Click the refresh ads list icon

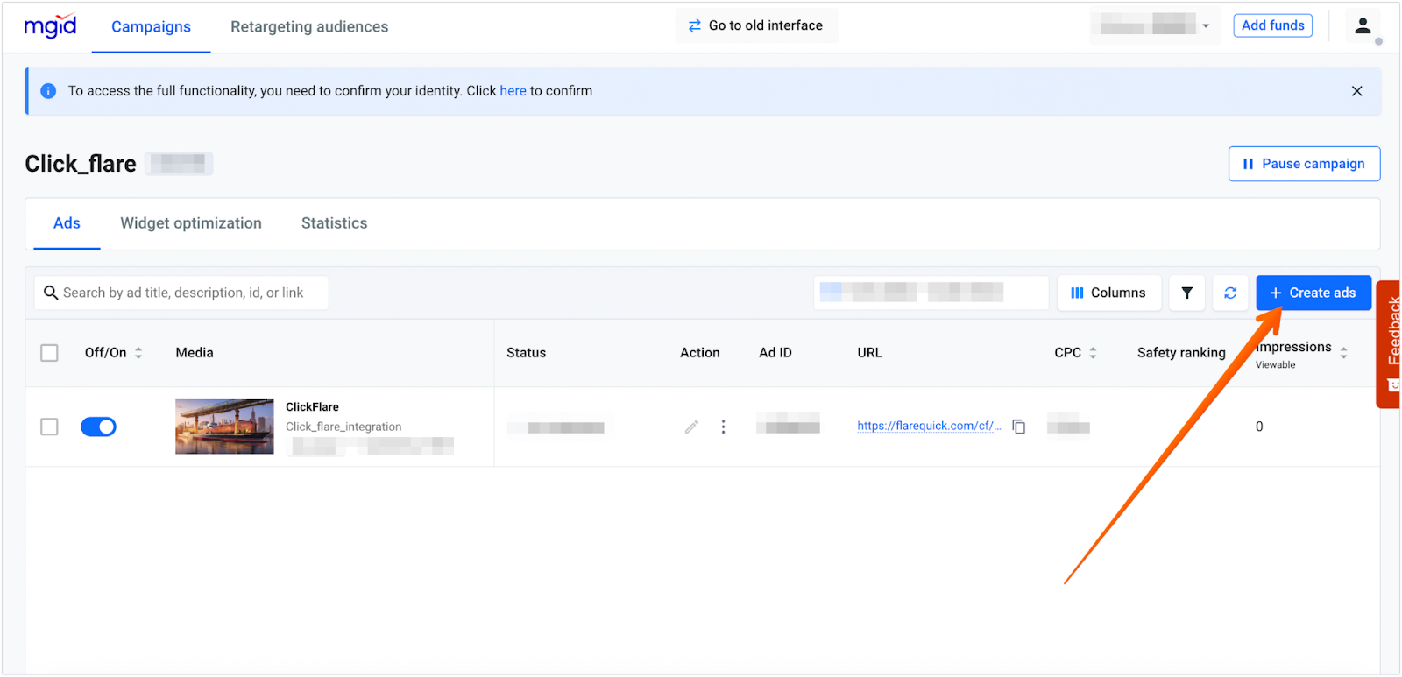1230,293
